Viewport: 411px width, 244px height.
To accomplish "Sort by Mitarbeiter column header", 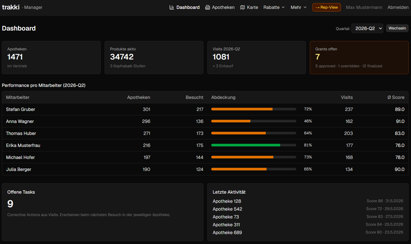I will (x=18, y=97).
